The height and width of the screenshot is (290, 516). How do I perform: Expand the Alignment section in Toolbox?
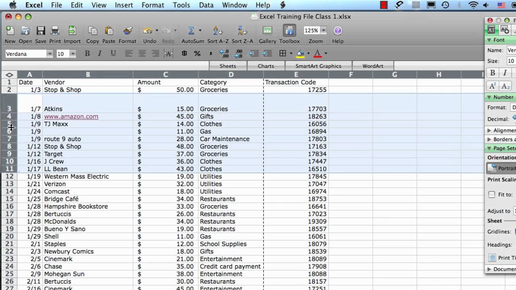pos(489,130)
